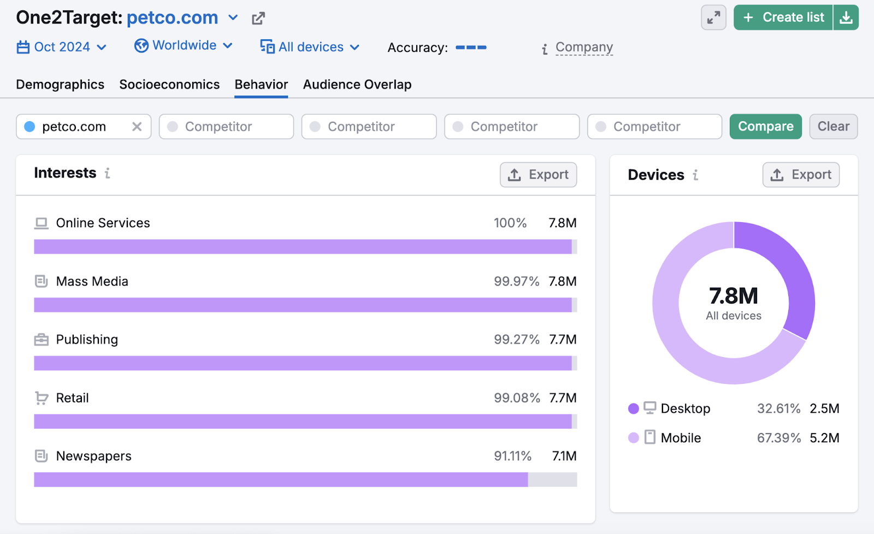Click the Retail label
The width and height of the screenshot is (874, 534).
point(72,398)
